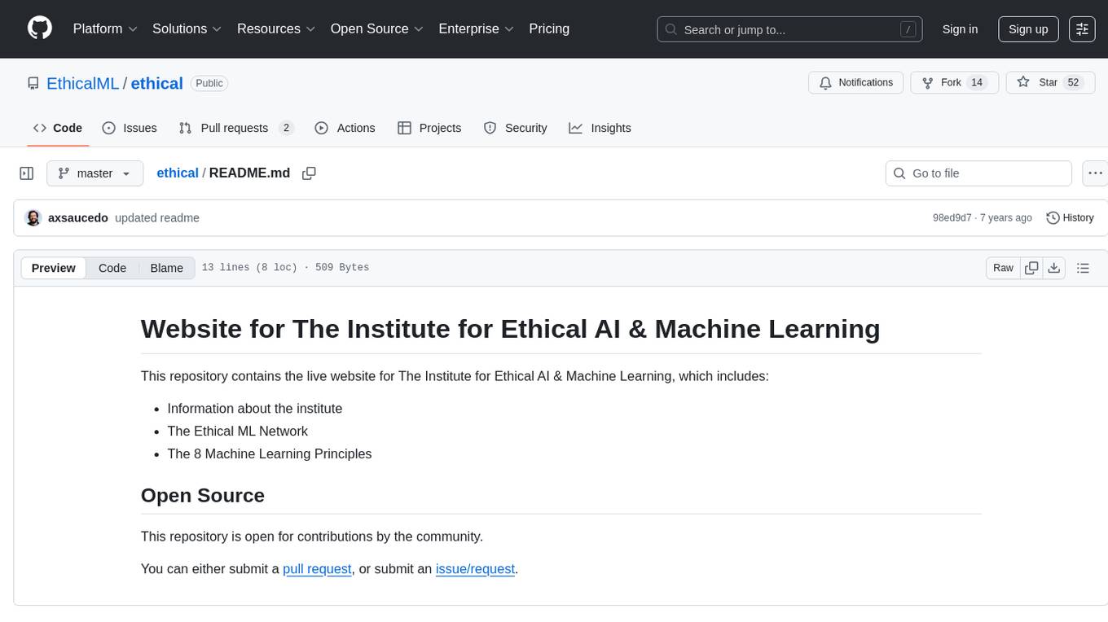
Task: Open the command palette icon
Action: (1082, 28)
